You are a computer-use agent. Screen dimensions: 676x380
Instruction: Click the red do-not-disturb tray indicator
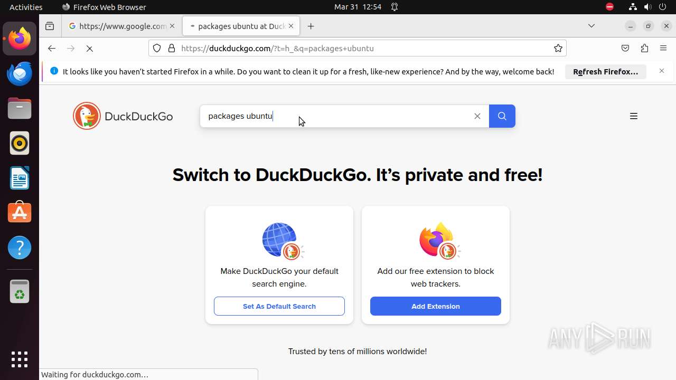(609, 7)
